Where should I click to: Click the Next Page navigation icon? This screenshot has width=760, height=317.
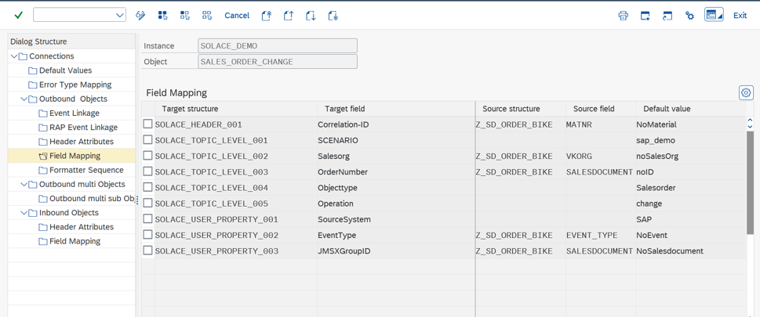click(x=311, y=16)
